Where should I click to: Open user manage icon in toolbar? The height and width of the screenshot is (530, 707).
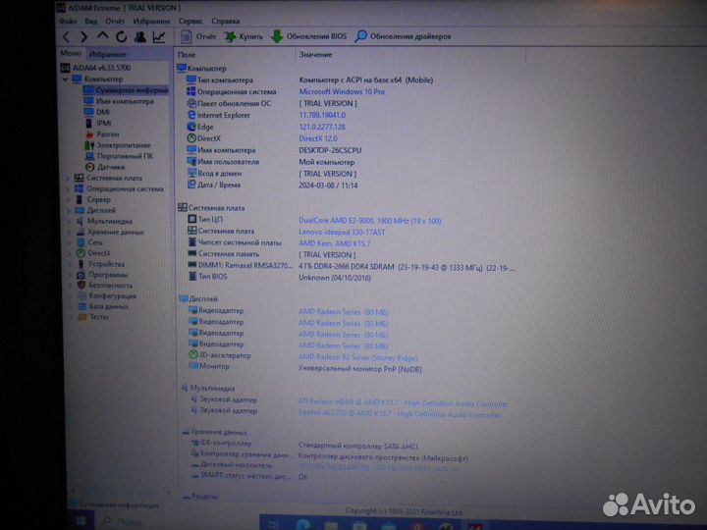click(139, 37)
